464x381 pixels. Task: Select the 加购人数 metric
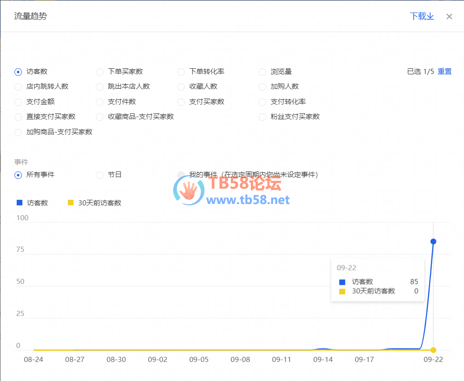262,87
